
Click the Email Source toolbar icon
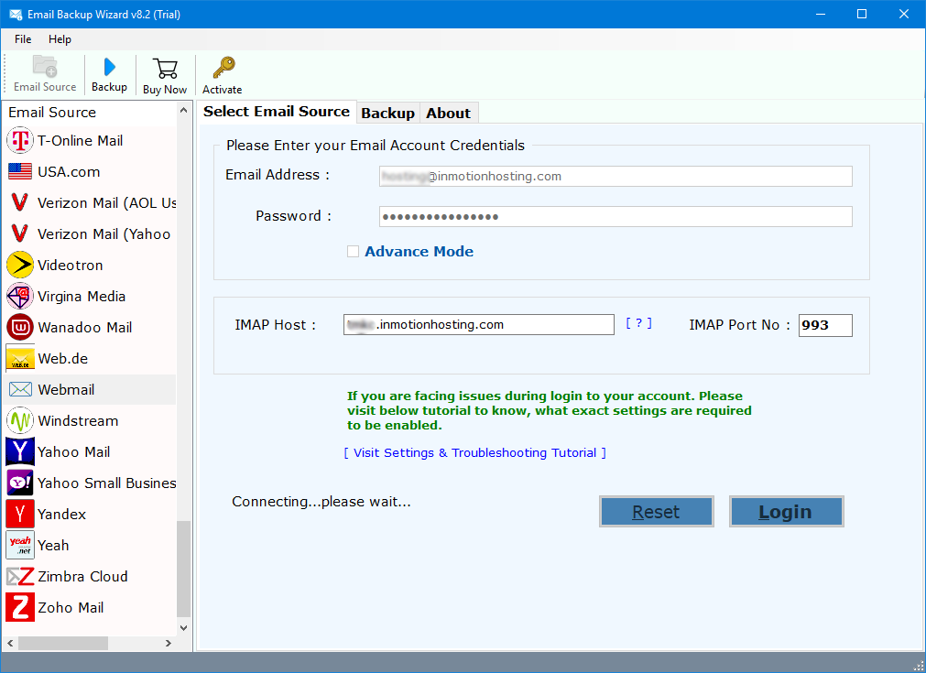[45, 66]
